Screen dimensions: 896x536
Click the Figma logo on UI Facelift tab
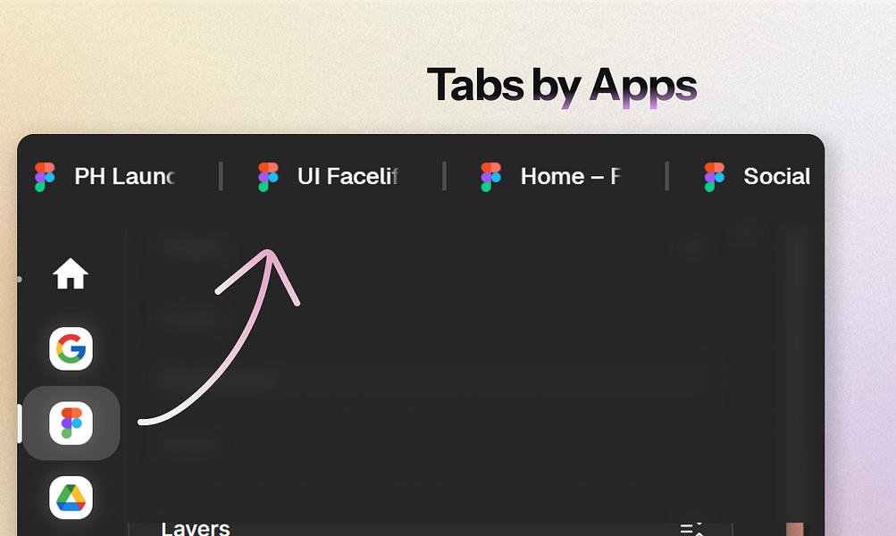point(268,177)
